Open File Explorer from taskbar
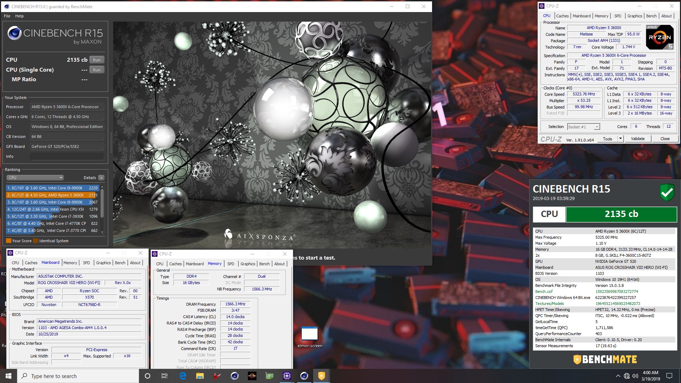 click(200, 376)
